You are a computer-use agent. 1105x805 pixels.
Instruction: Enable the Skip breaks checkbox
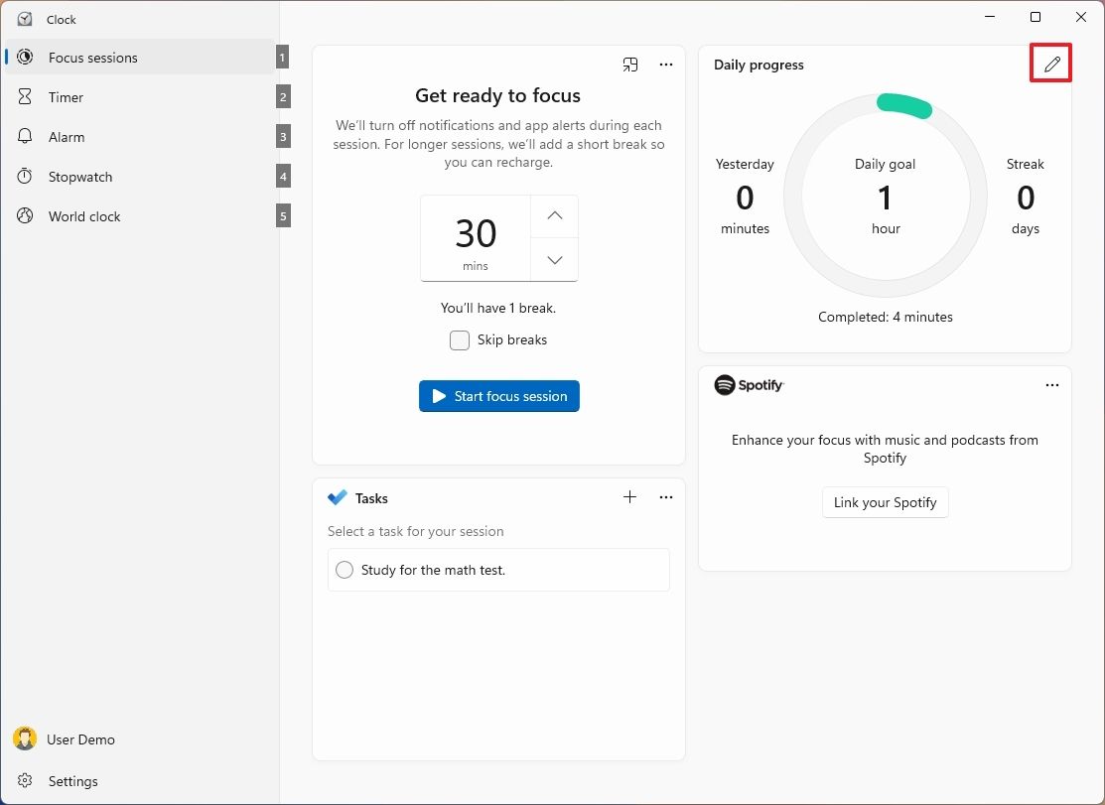(x=460, y=339)
